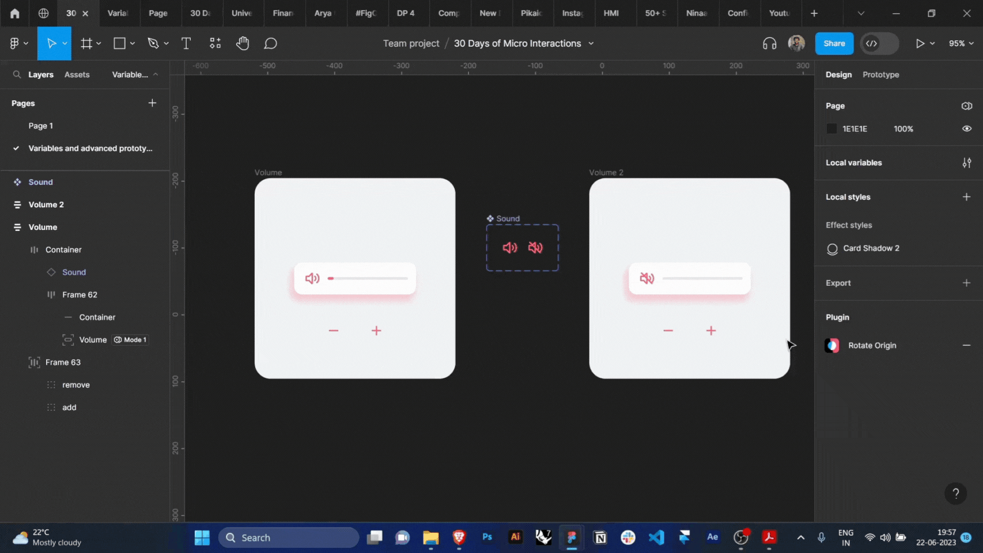Click the Share button

(x=834, y=43)
